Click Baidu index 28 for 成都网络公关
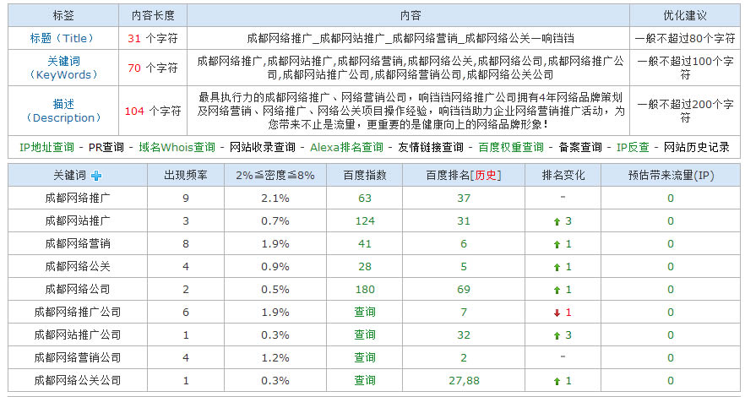 [365, 266]
